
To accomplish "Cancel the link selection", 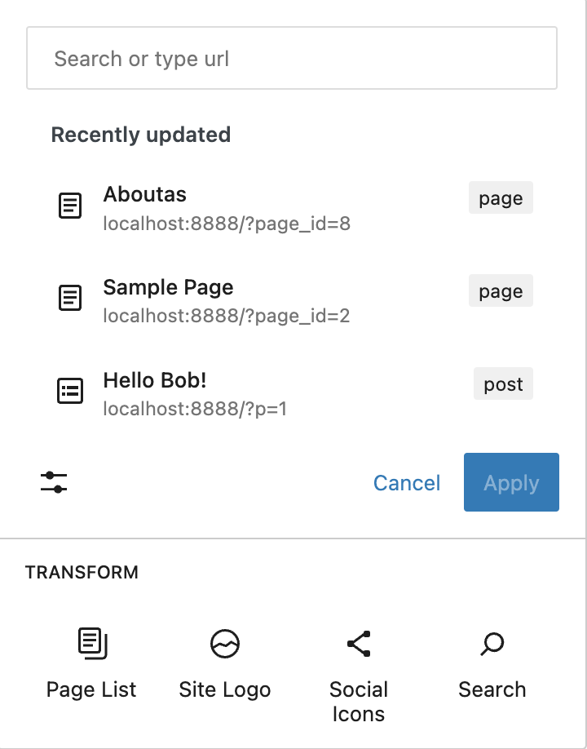I will (406, 482).
